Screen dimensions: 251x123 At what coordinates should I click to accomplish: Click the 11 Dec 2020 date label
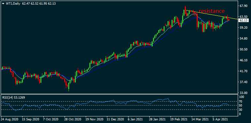[115, 119]
